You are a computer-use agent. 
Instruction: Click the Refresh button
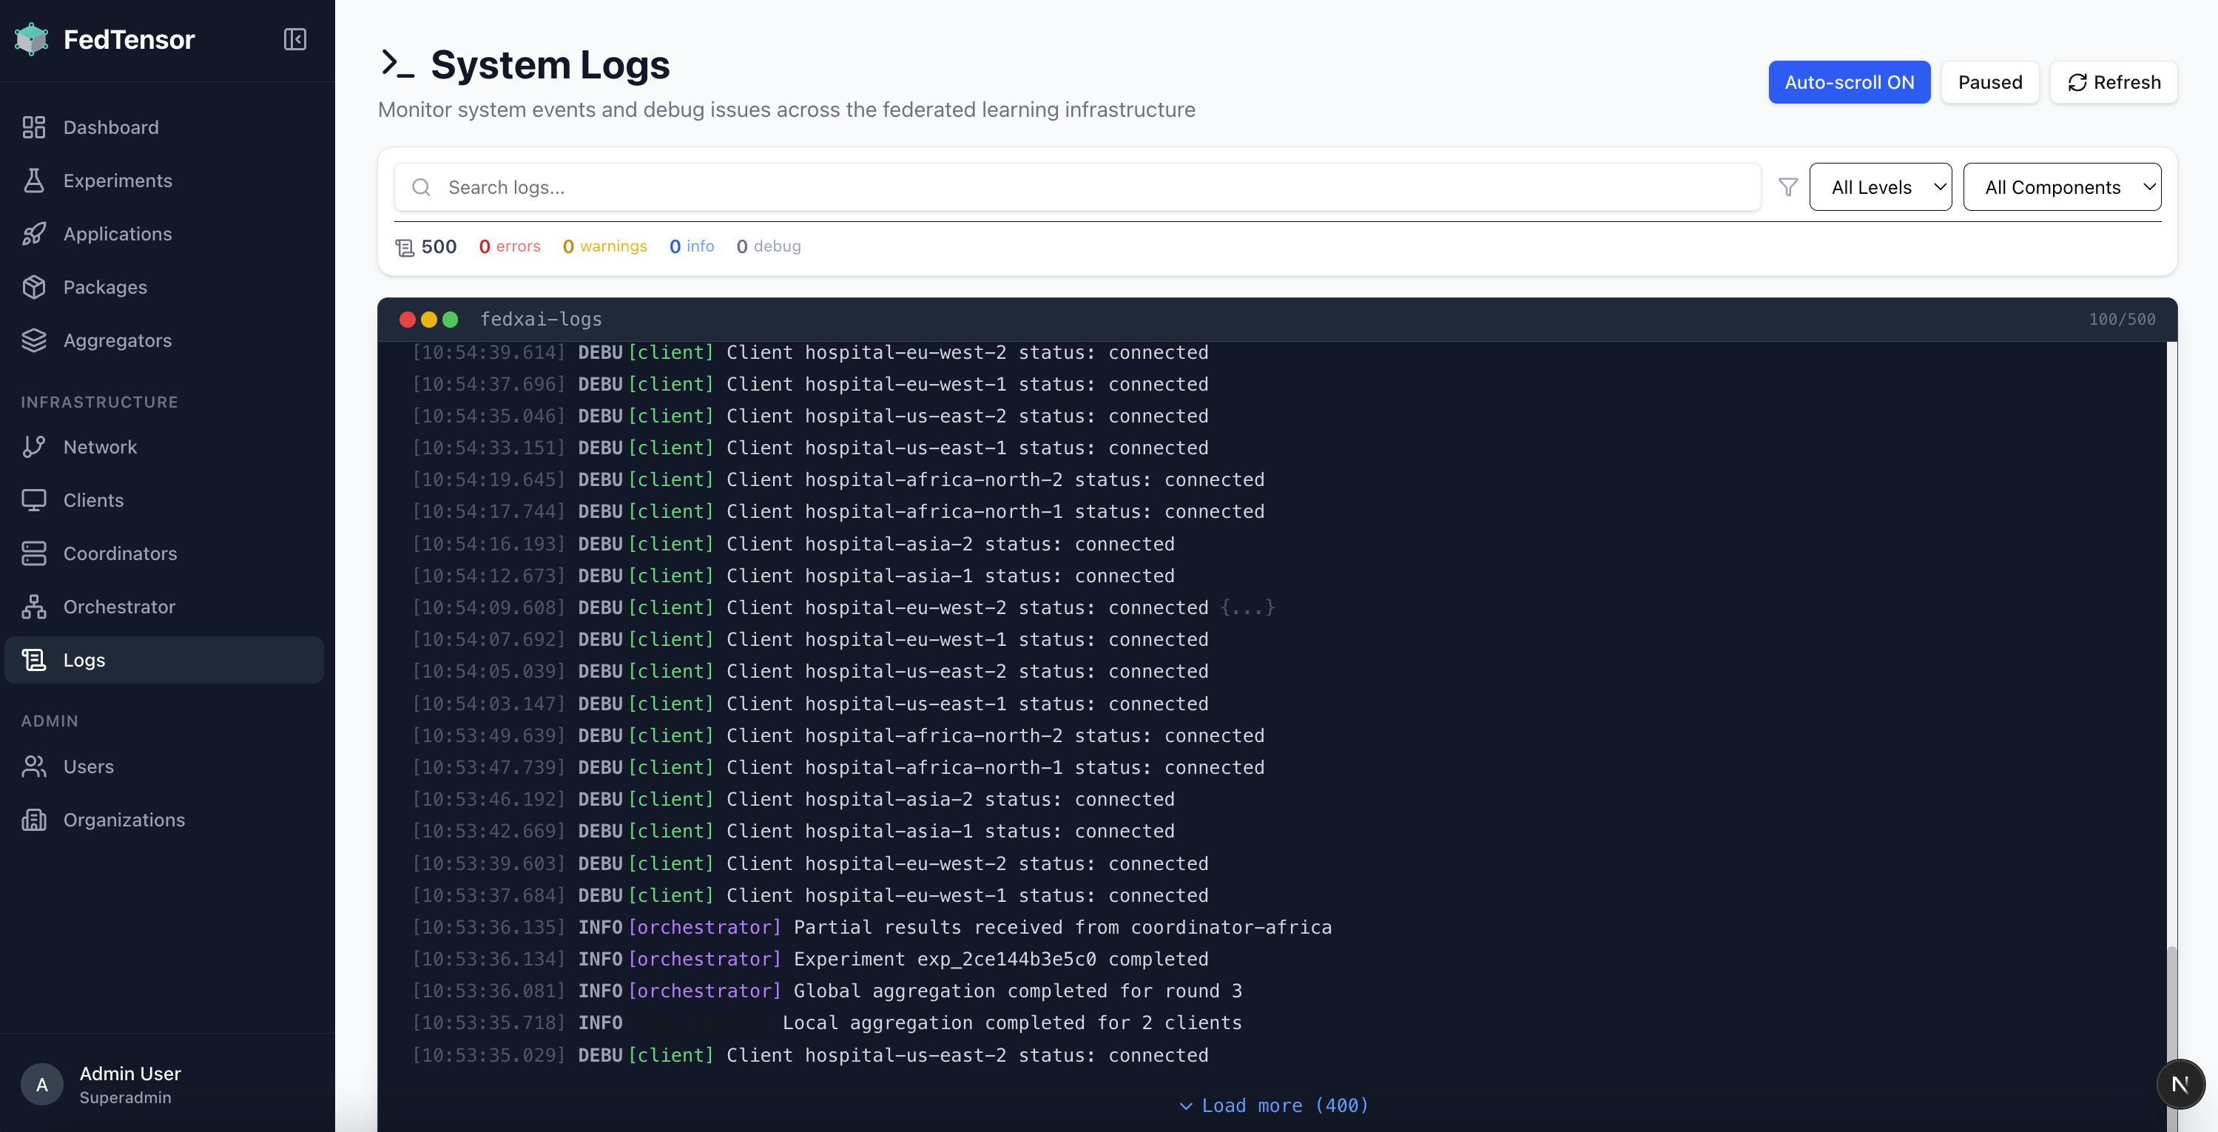pyautogui.click(x=2113, y=83)
